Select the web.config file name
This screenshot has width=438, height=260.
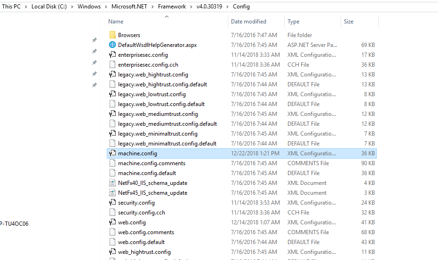(x=132, y=222)
